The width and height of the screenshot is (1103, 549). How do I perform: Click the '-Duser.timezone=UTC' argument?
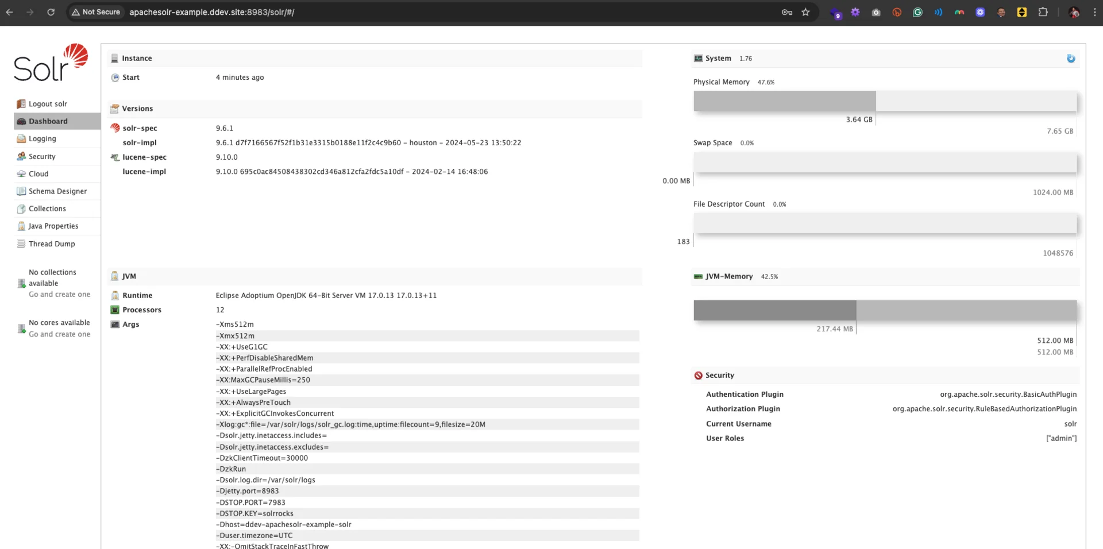254,535
